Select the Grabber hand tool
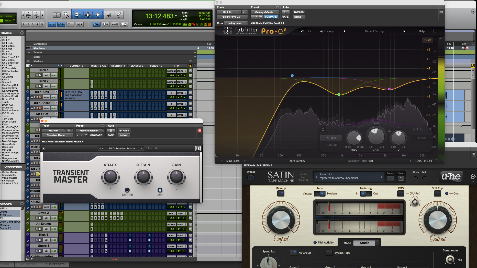This screenshot has width=477, height=268. click(x=98, y=15)
